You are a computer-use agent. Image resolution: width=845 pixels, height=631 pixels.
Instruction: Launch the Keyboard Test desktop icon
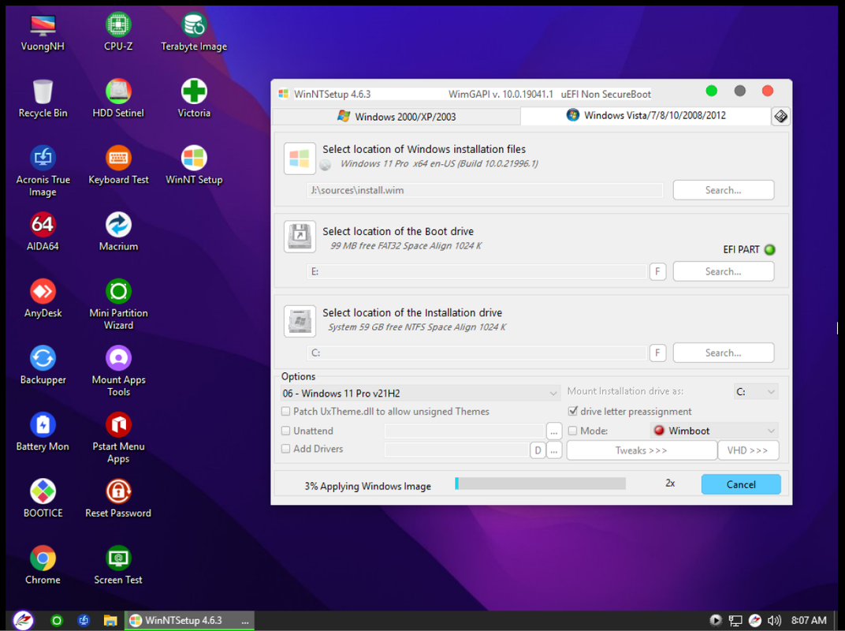point(118,165)
